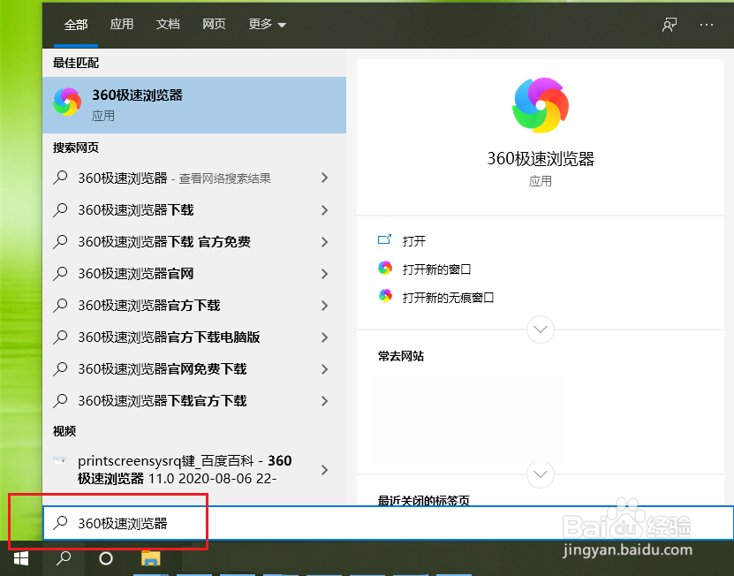
Task: Click the pinwheel icon beside 打开新的窗口
Action: (386, 267)
